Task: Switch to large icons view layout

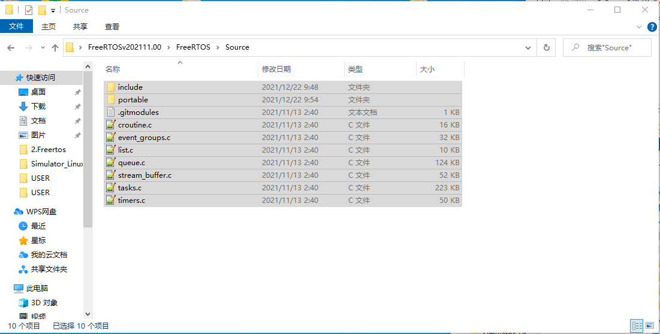Action: 650,326
